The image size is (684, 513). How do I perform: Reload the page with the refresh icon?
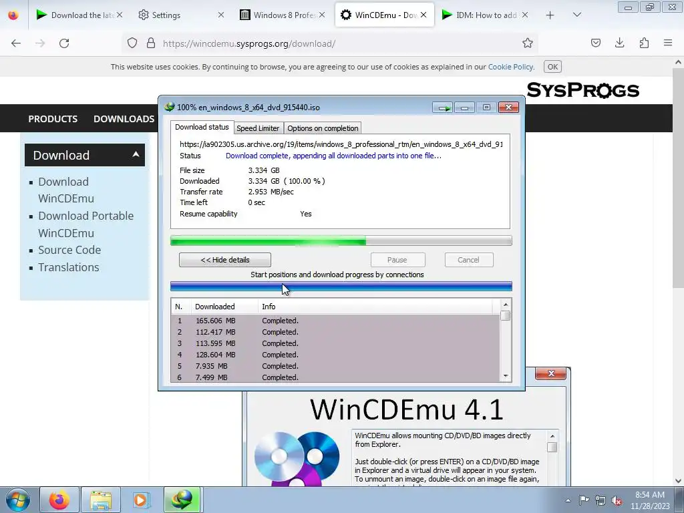(x=64, y=43)
